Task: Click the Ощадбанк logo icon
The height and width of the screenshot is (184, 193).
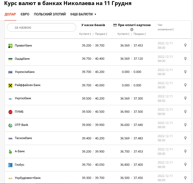Action: point(10,59)
